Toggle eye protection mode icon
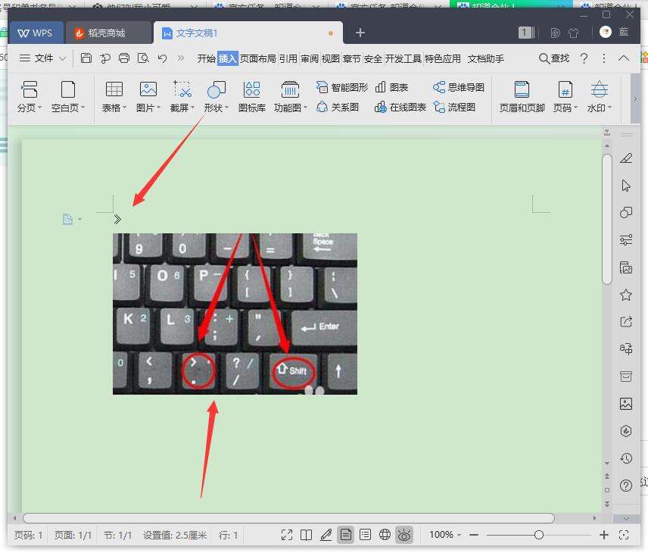Image resolution: width=648 pixels, height=553 pixels. tap(404, 536)
